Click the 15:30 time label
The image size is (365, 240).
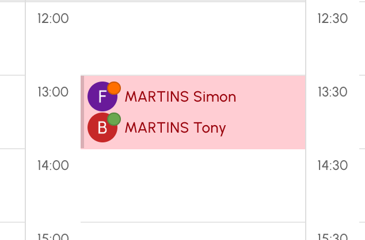pos(333,237)
